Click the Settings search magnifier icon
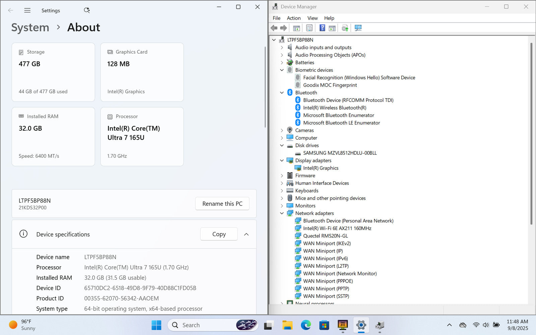 tap(87, 10)
